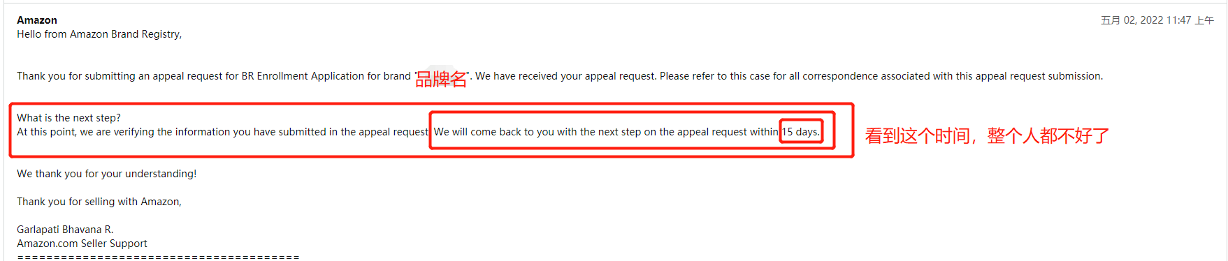The width and height of the screenshot is (1228, 261).
Task: Click the sentence 'We will come back to you'
Action: point(627,132)
